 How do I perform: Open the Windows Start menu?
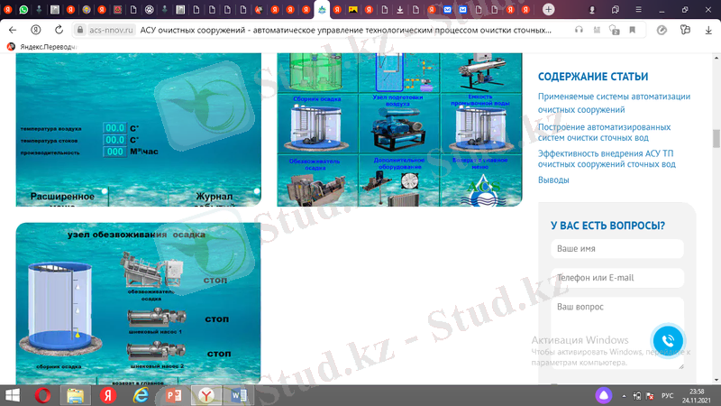(x=13, y=395)
